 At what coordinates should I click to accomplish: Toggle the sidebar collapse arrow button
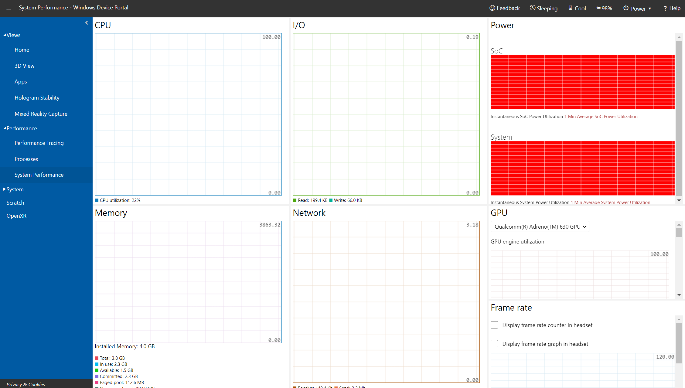tap(87, 22)
